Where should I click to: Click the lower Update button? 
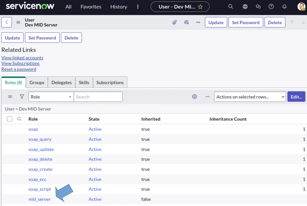pyautogui.click(x=13, y=38)
